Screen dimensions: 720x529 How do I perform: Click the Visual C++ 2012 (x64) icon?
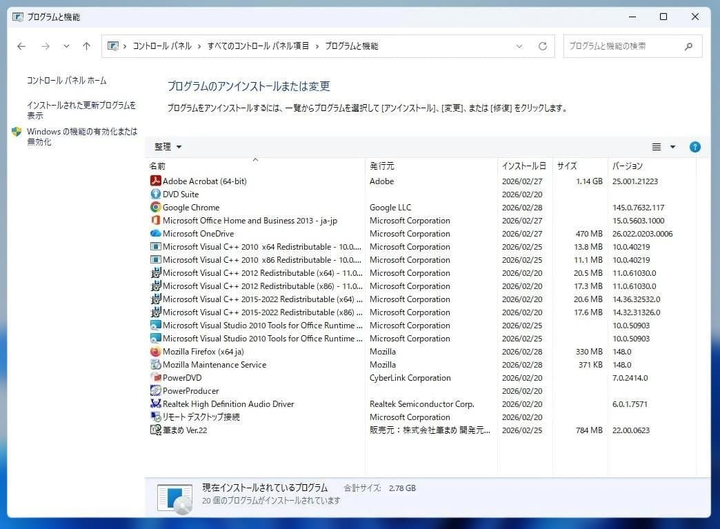[x=156, y=272]
